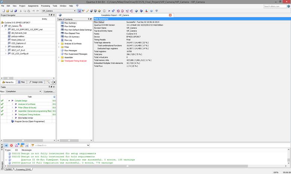Image resolution: width=291 pixels, height=174 pixels.
Task: Expand the Fitter report folder
Action: [x=59, y=47]
